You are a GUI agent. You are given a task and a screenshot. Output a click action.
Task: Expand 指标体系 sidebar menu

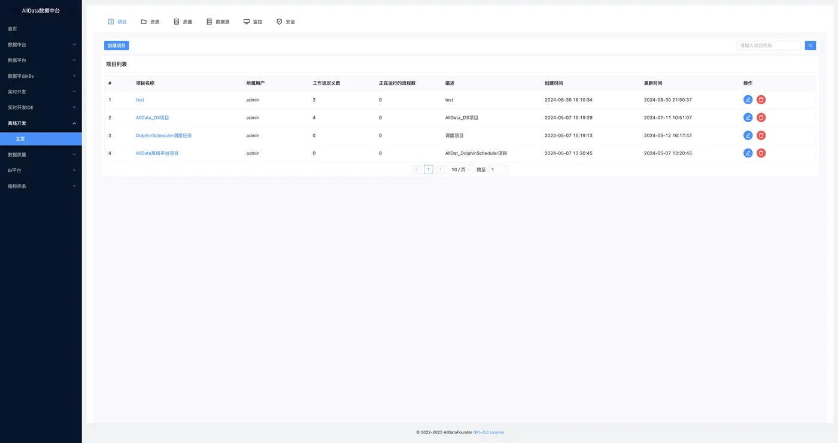click(x=41, y=186)
